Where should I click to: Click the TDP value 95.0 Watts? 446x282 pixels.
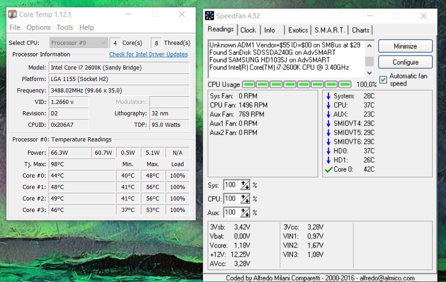pyautogui.click(x=169, y=125)
